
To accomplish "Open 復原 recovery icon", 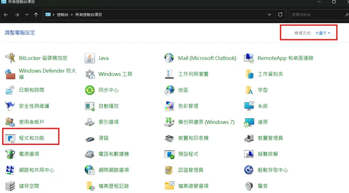I will (249, 122).
